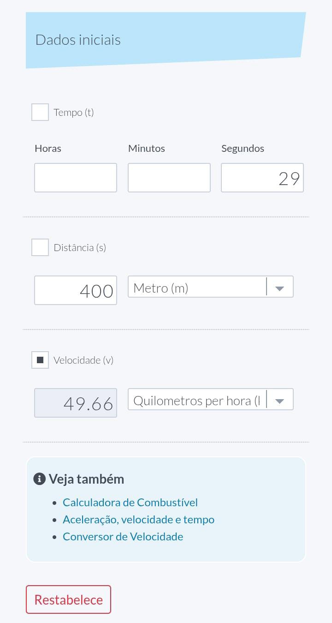Click the speed unit dropdown arrow
Image resolution: width=332 pixels, height=623 pixels.
click(x=279, y=401)
